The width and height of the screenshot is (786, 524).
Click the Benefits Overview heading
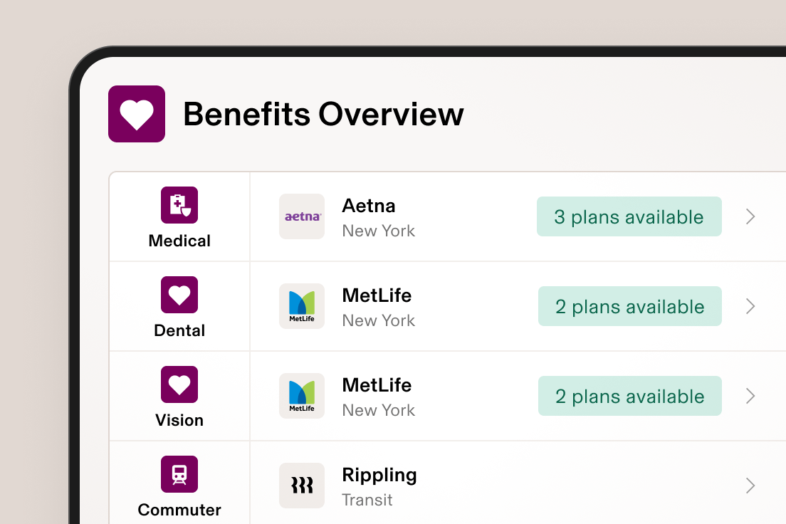pos(324,114)
